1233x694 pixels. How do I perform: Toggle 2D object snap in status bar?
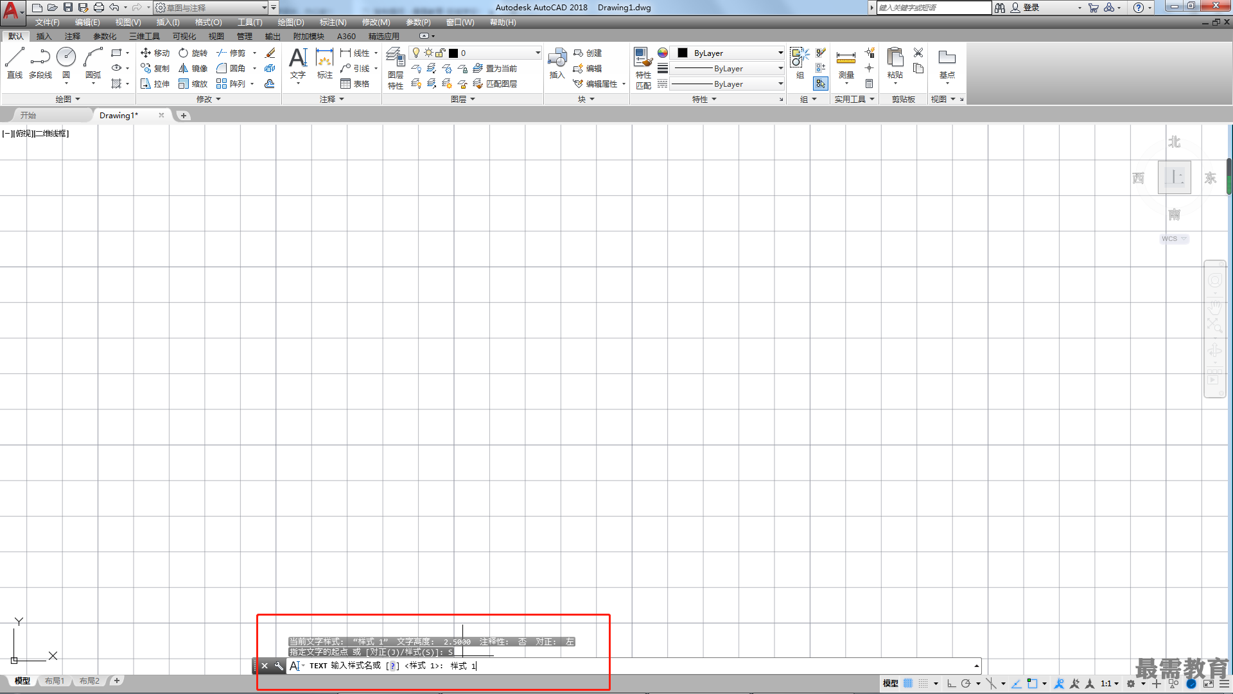(1032, 684)
